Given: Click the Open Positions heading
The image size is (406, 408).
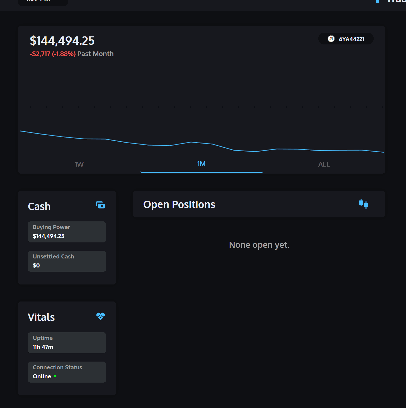Looking at the screenshot, I should [x=179, y=204].
